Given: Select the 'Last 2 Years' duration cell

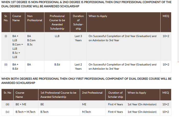Looking at the screenshot, I should 78,67.
